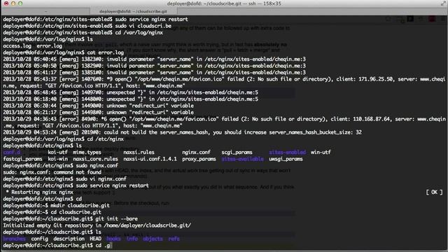Click the blue 'conf.d' directory name

12,153
